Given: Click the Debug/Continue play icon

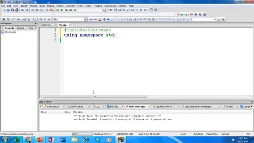Looking at the screenshot, I should tap(111, 10).
